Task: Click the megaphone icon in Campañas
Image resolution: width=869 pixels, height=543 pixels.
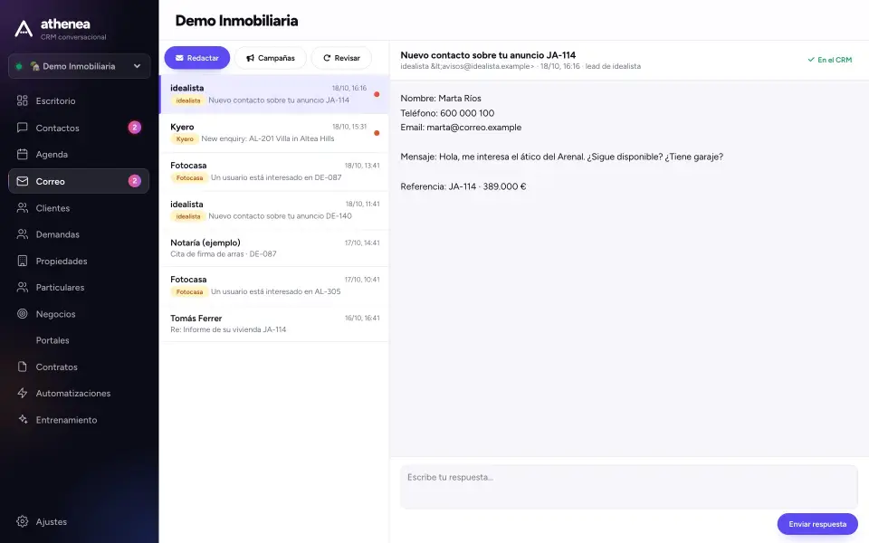Action: click(251, 58)
